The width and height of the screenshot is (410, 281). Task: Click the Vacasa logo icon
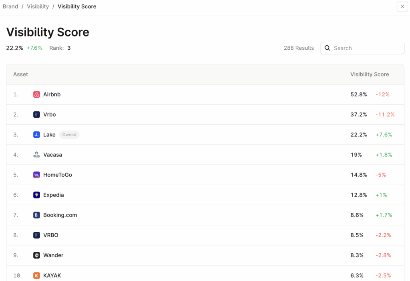point(36,155)
